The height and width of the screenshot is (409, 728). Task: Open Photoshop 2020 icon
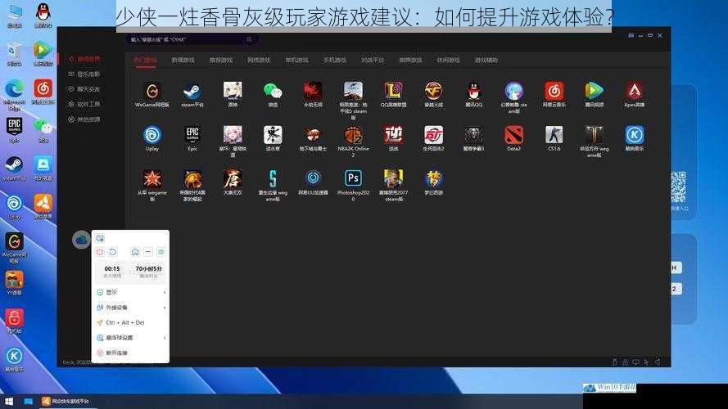click(353, 178)
